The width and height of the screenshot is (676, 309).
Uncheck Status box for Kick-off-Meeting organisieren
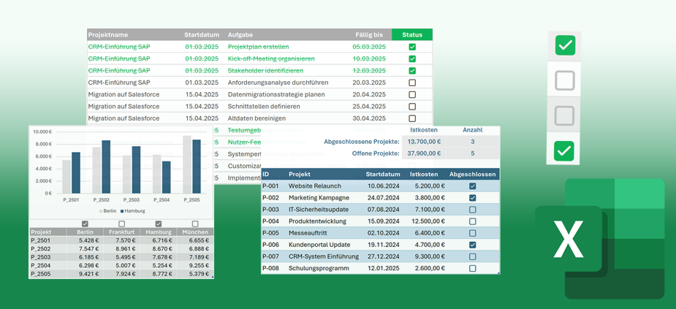(x=412, y=58)
